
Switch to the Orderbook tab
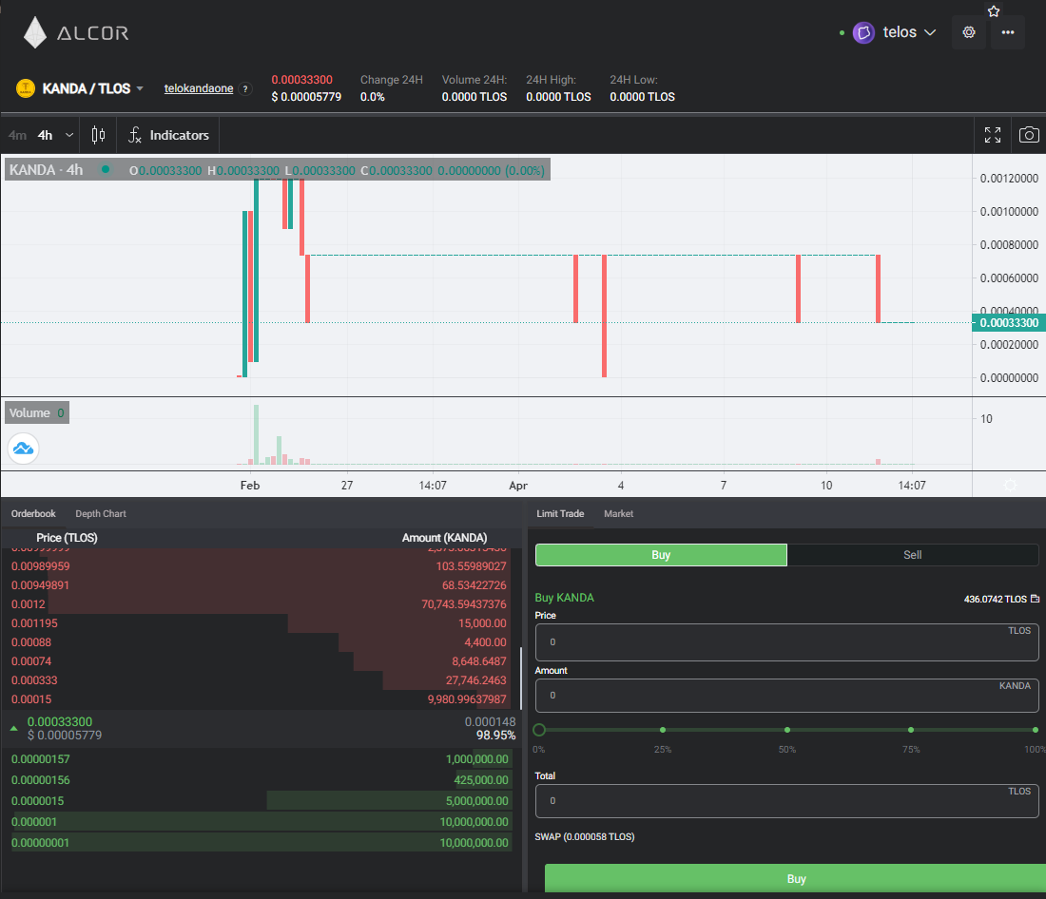click(x=33, y=513)
